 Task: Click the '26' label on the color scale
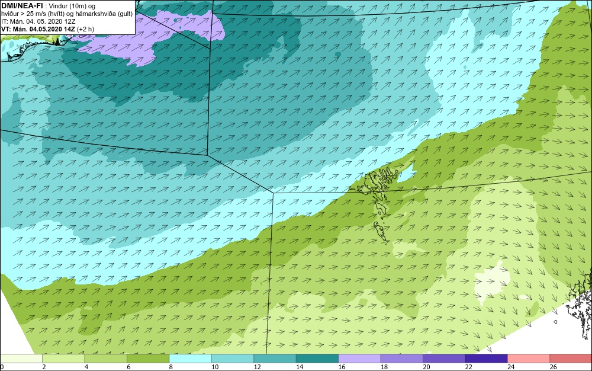point(553,367)
